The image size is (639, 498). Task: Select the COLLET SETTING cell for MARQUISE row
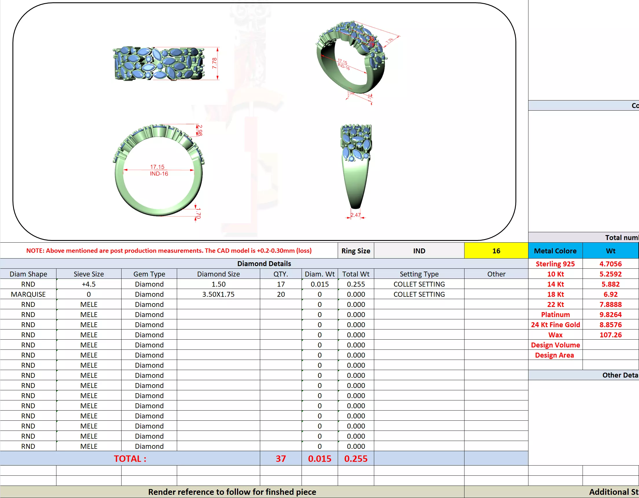(419, 294)
